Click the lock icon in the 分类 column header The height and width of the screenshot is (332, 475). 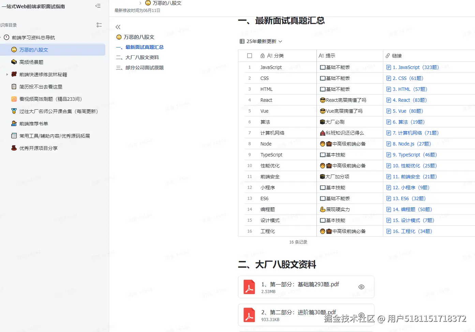tap(262, 55)
